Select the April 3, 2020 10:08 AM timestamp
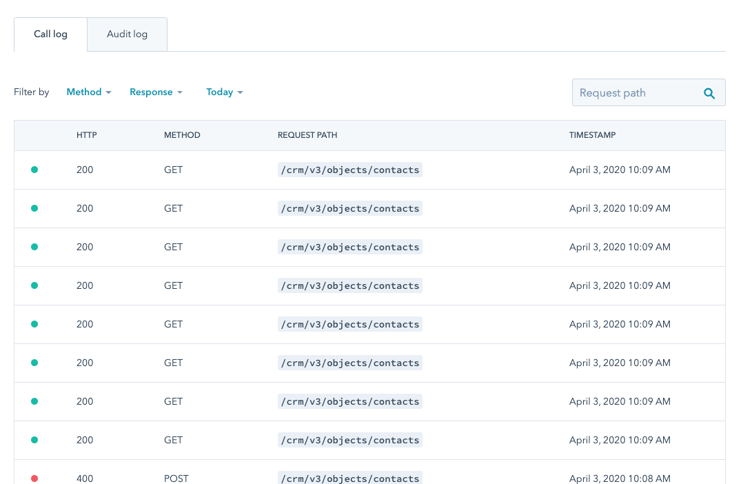 point(620,478)
